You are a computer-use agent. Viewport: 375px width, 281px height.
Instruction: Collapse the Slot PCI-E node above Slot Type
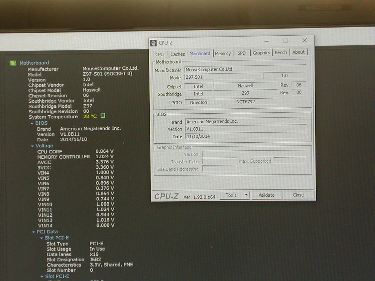(x=42, y=238)
